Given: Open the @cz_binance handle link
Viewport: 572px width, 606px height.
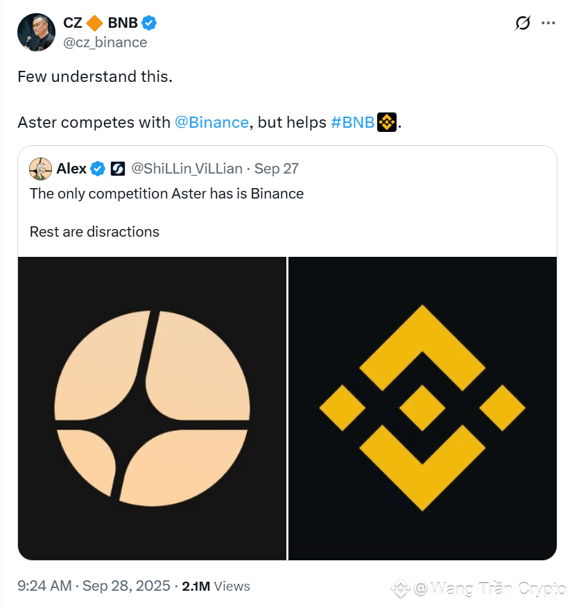Looking at the screenshot, I should (x=105, y=42).
